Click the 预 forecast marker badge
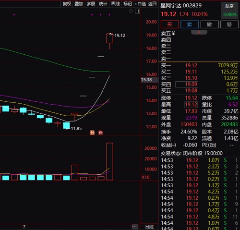 [92, 133]
